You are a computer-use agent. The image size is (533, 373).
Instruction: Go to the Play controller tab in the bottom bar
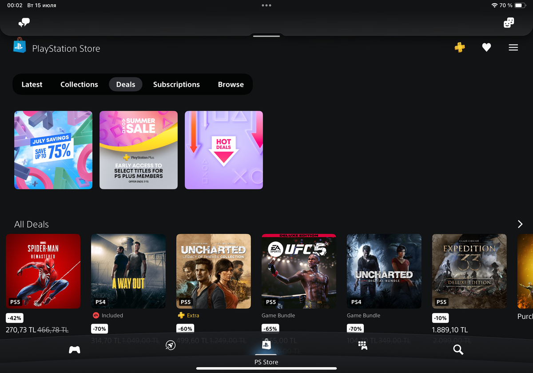(75, 350)
